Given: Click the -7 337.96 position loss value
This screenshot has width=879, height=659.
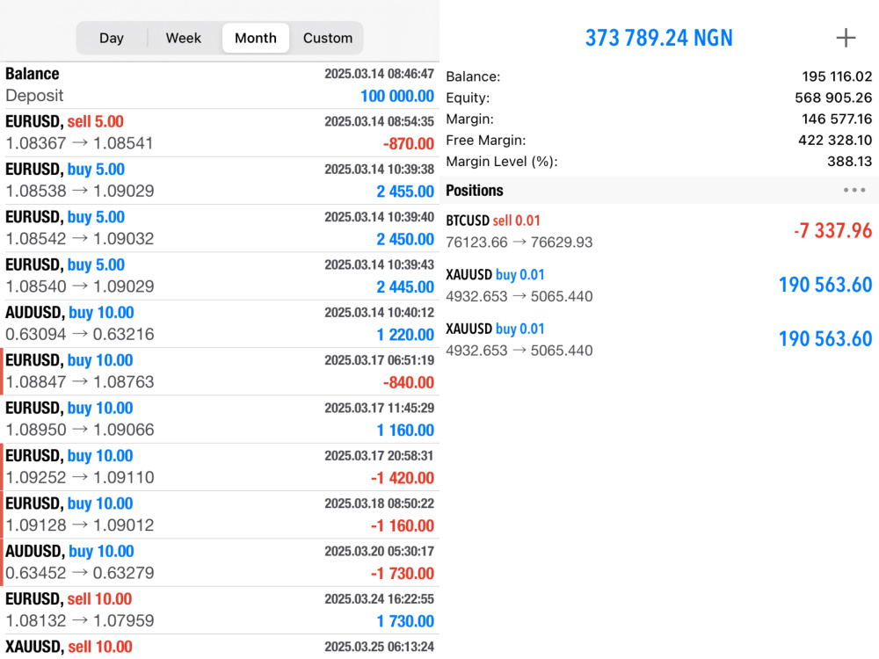Looking at the screenshot, I should point(832,230).
